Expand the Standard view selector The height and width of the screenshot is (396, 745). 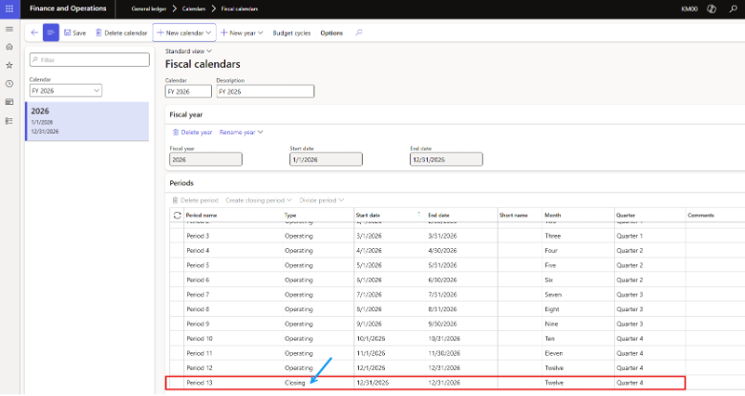click(x=188, y=51)
